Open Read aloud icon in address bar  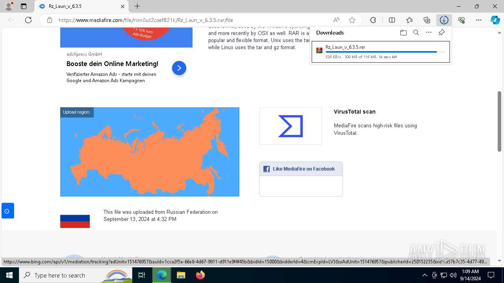(336, 20)
